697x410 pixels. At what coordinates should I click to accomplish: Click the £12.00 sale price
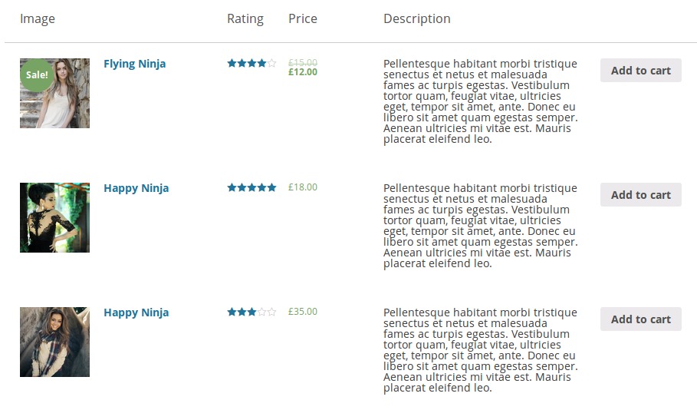pyautogui.click(x=303, y=72)
